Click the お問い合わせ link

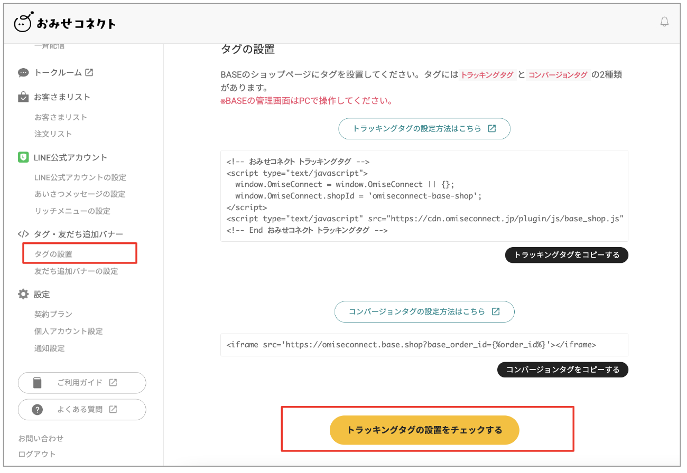coord(41,439)
